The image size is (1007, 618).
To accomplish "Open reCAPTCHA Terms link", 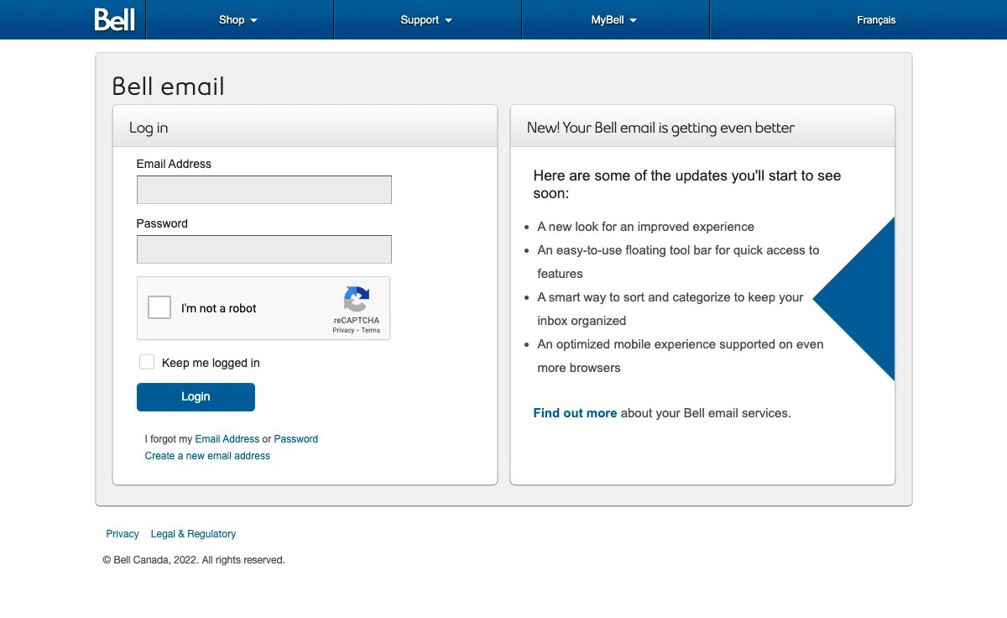I will 371,331.
